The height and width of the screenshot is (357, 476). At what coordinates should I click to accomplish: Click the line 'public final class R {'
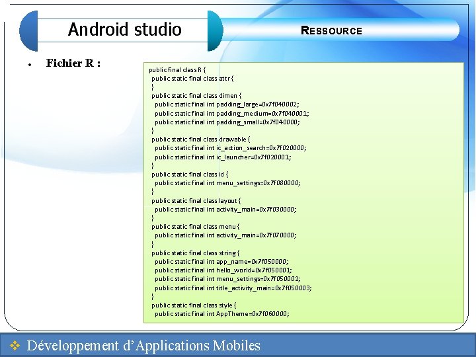(x=177, y=70)
